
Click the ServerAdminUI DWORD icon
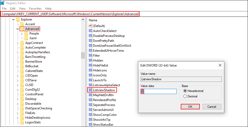90,110
